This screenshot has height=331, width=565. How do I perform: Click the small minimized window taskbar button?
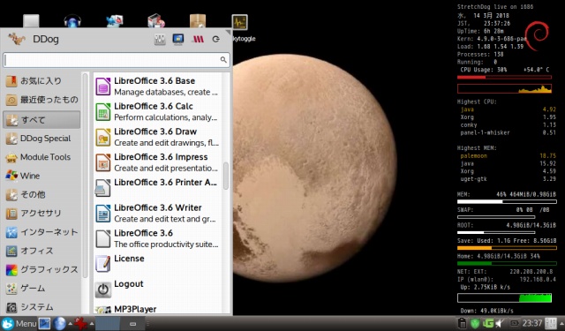(132, 324)
